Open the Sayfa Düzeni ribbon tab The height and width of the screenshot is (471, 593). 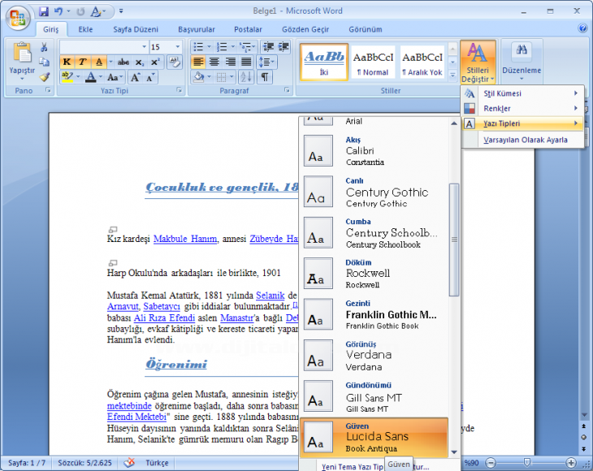tap(134, 29)
